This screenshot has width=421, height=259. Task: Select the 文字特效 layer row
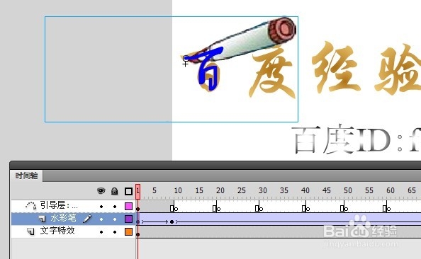[73, 231]
